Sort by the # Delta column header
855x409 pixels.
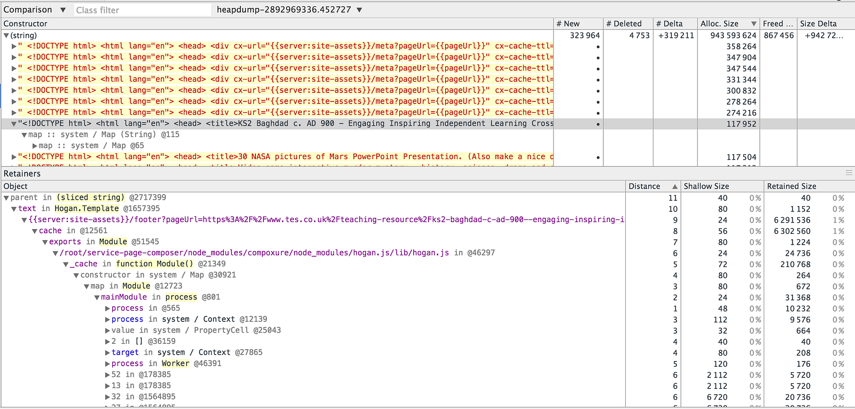point(675,23)
